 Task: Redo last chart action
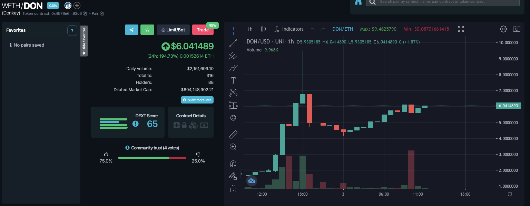(x=323, y=29)
